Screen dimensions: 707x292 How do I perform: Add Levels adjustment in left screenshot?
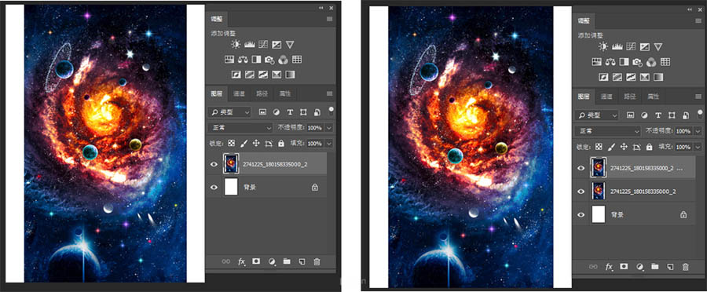tap(249, 44)
